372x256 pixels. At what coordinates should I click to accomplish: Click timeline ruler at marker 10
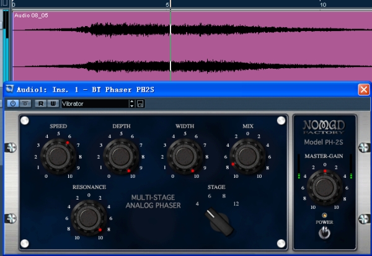pyautogui.click(x=322, y=5)
